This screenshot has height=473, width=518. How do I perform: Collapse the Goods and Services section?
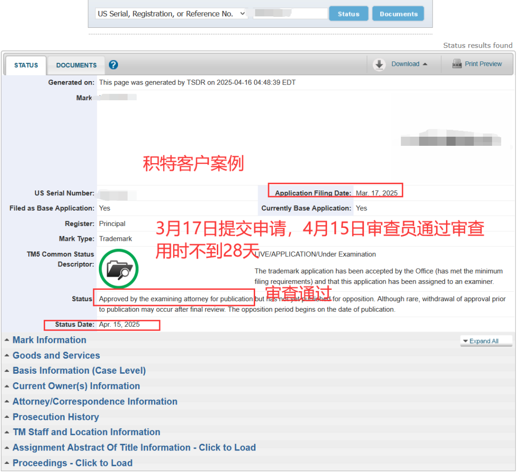[x=56, y=355]
